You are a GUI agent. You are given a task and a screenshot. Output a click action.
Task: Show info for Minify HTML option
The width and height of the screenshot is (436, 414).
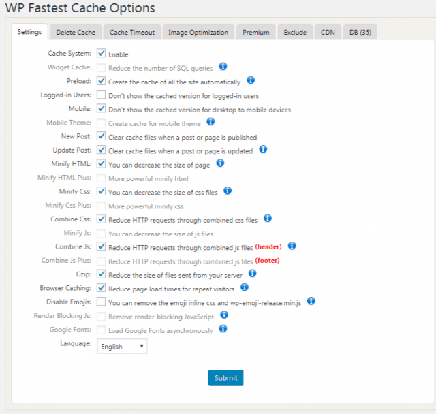click(219, 163)
